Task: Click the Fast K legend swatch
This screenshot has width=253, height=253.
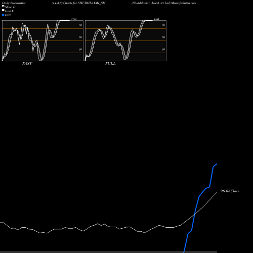Action: click(x=3, y=10)
